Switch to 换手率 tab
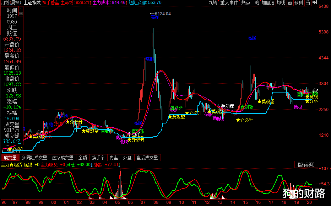This screenshot has width=331, height=206. (98, 158)
